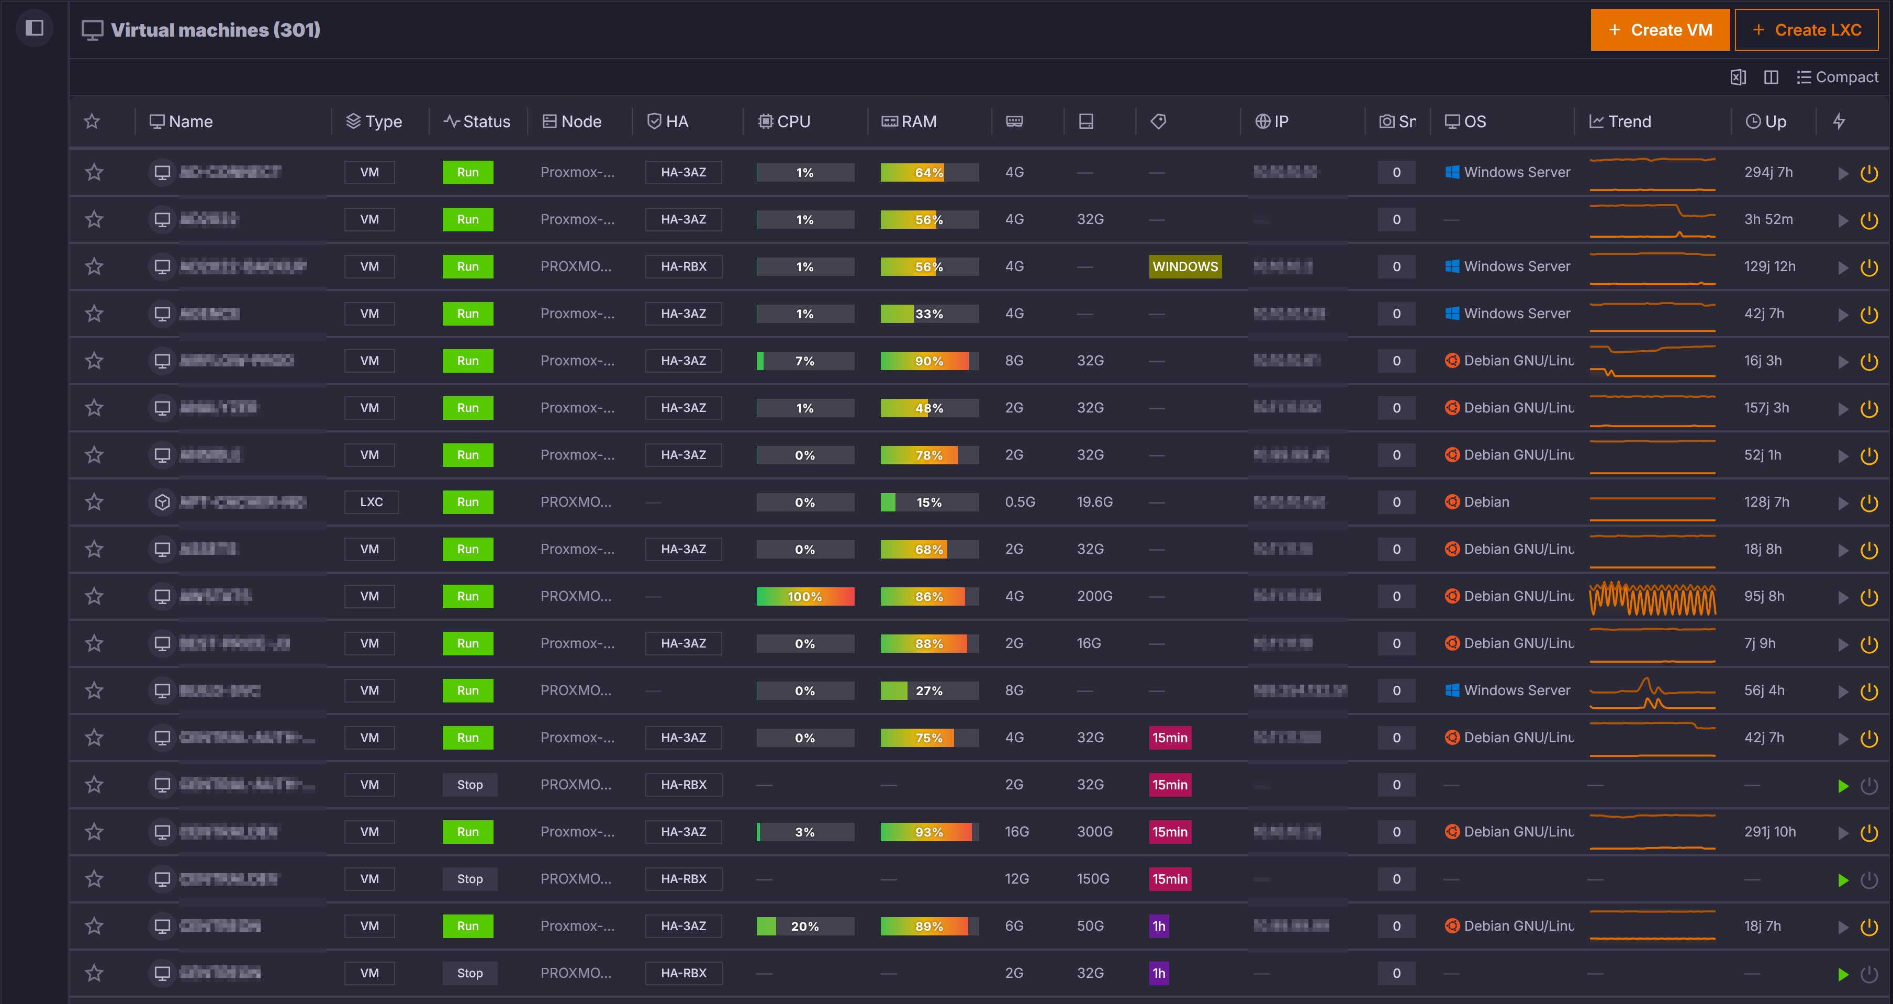1893x1004 pixels.
Task: Click the split-column view icon next to Compact
Action: (1771, 77)
